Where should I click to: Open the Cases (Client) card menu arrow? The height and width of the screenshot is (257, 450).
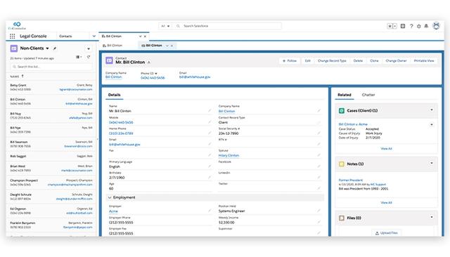(x=431, y=110)
